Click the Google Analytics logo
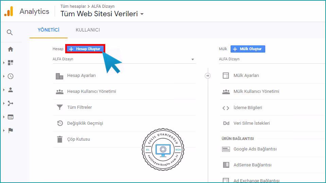326x183 pixels. coord(9,11)
